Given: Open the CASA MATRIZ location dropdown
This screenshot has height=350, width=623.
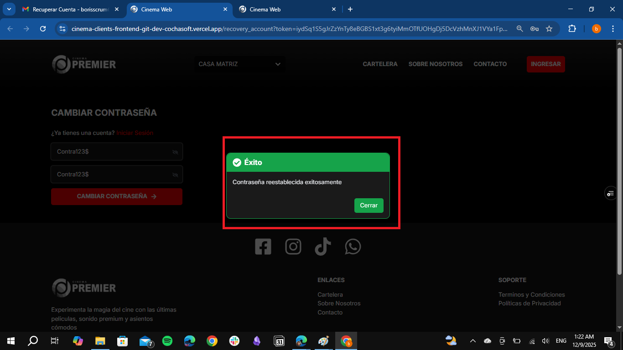Looking at the screenshot, I should tap(240, 64).
